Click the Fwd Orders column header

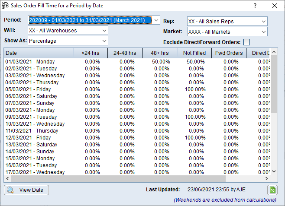click(229, 53)
